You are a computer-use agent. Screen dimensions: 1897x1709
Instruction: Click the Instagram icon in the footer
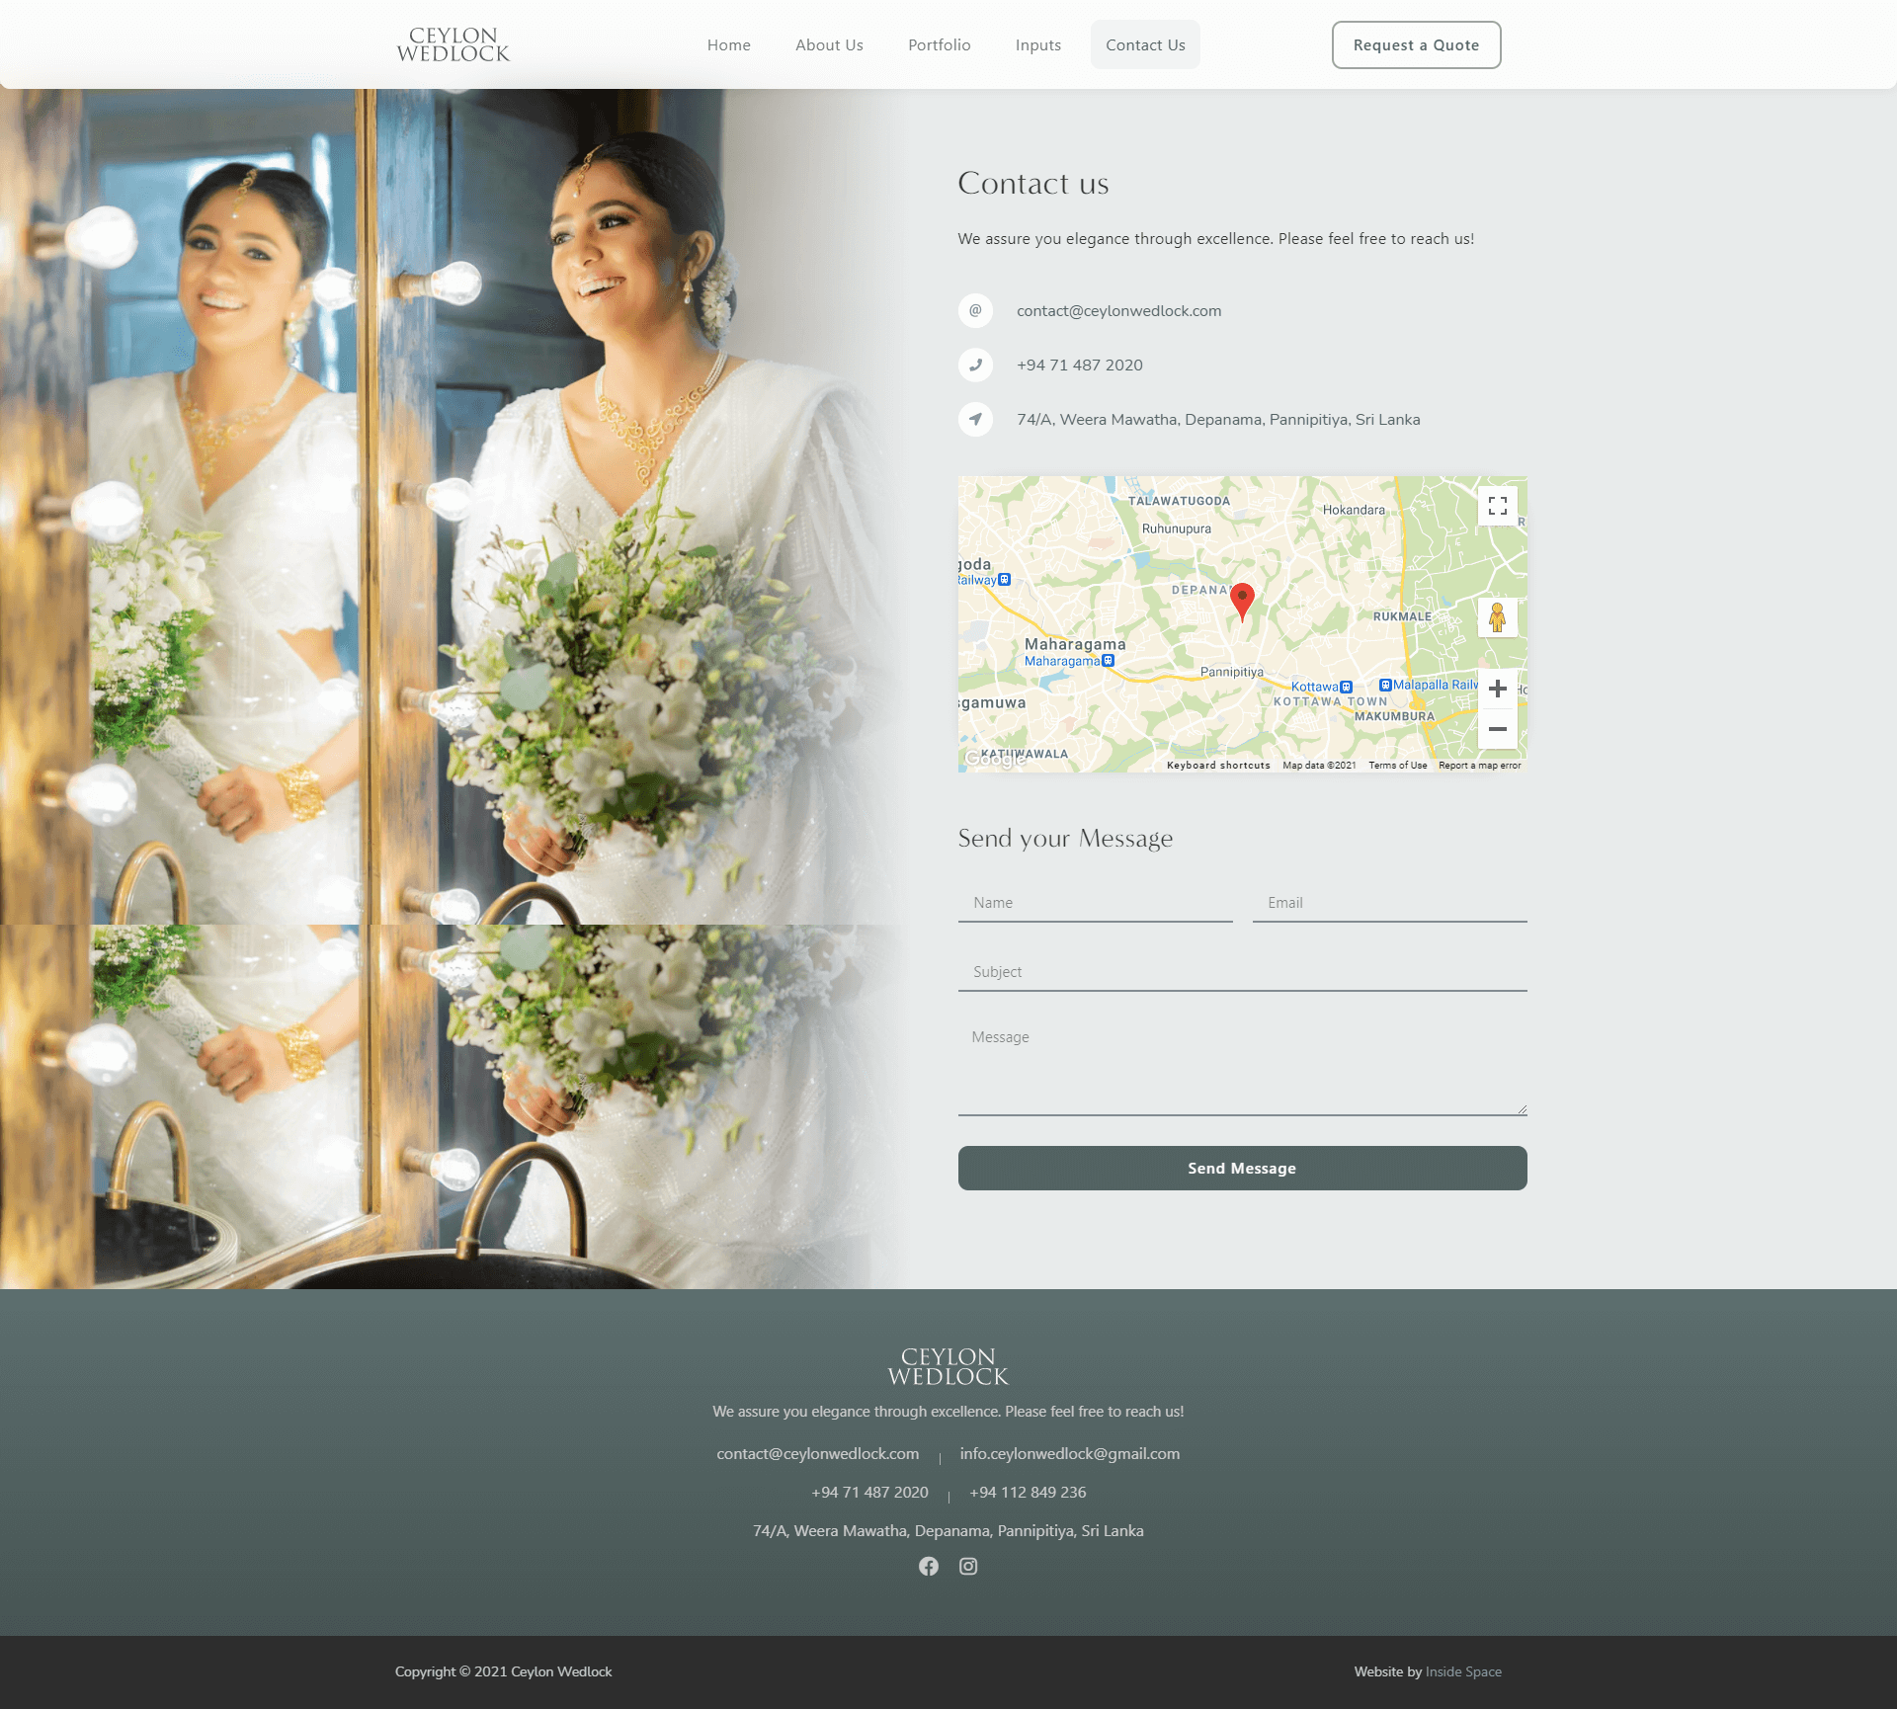pyautogui.click(x=968, y=1566)
